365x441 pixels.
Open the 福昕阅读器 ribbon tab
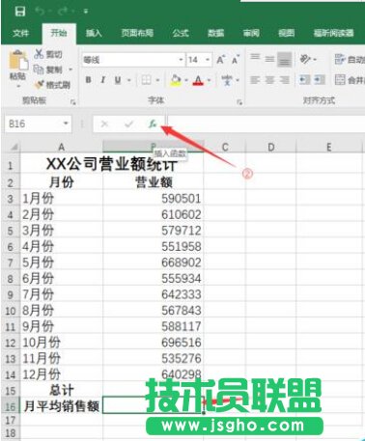334,33
